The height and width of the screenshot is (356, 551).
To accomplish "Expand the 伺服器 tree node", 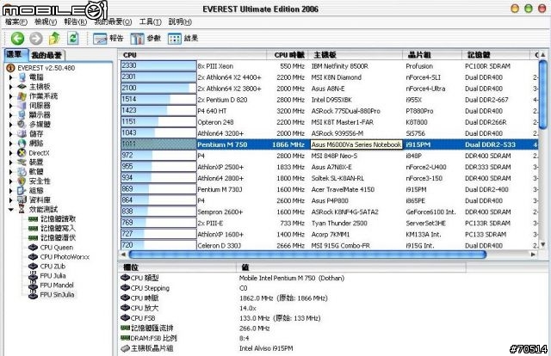I will (x=10, y=106).
